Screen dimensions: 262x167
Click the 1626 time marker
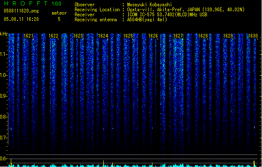coord(153,36)
